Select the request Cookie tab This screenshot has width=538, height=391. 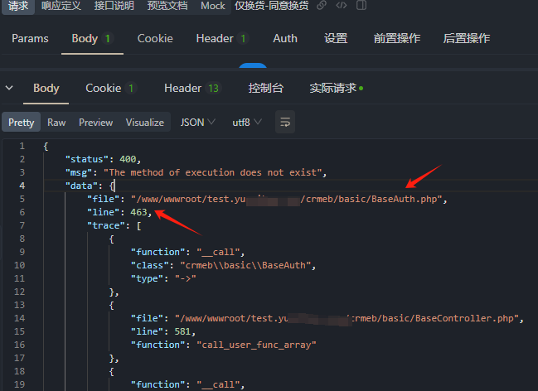tap(155, 38)
